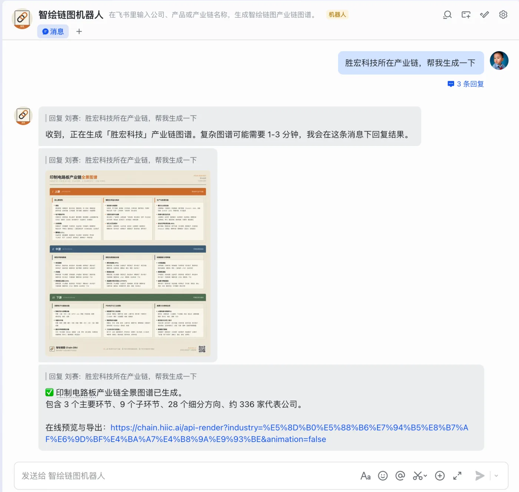519x492 pixels.
Task: Select the 收到，正在生成 reply text
Action: [x=229, y=134]
